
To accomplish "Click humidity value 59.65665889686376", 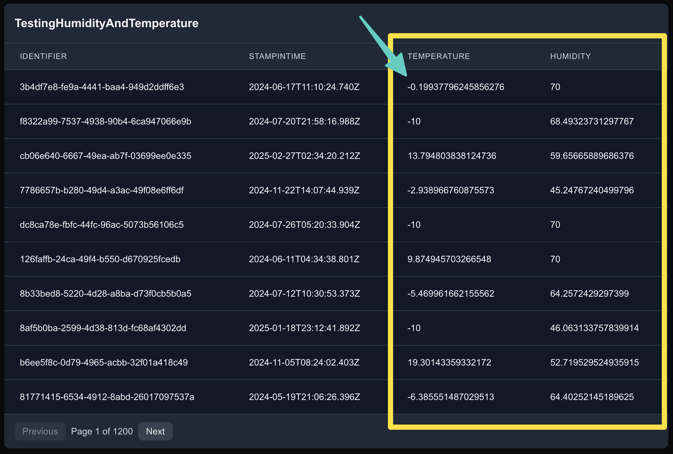I will [x=592, y=156].
